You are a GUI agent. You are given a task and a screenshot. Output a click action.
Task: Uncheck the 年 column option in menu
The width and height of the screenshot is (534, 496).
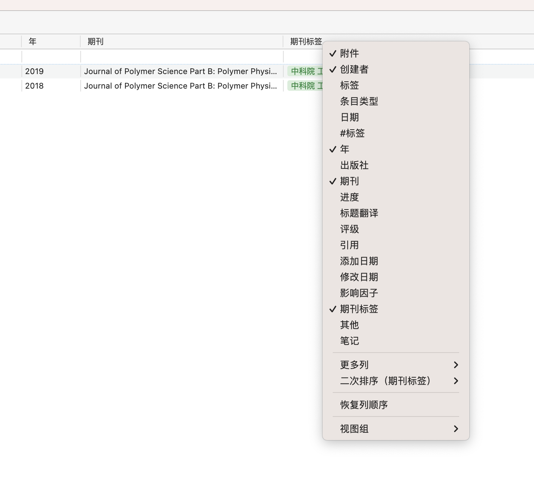pyautogui.click(x=396, y=149)
